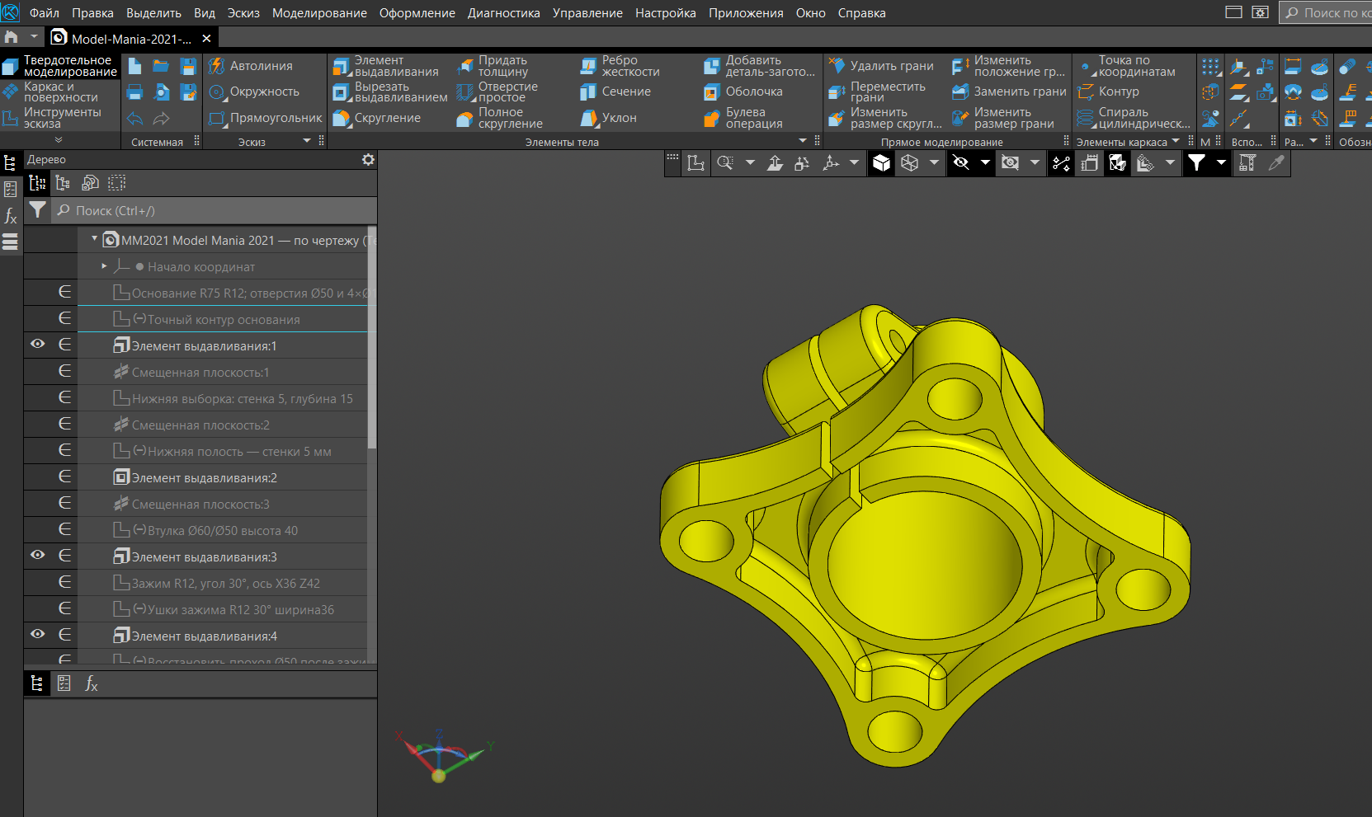Click the tree search field Поиск (Ctrl+/)
This screenshot has width=1372, height=817.
[x=215, y=211]
